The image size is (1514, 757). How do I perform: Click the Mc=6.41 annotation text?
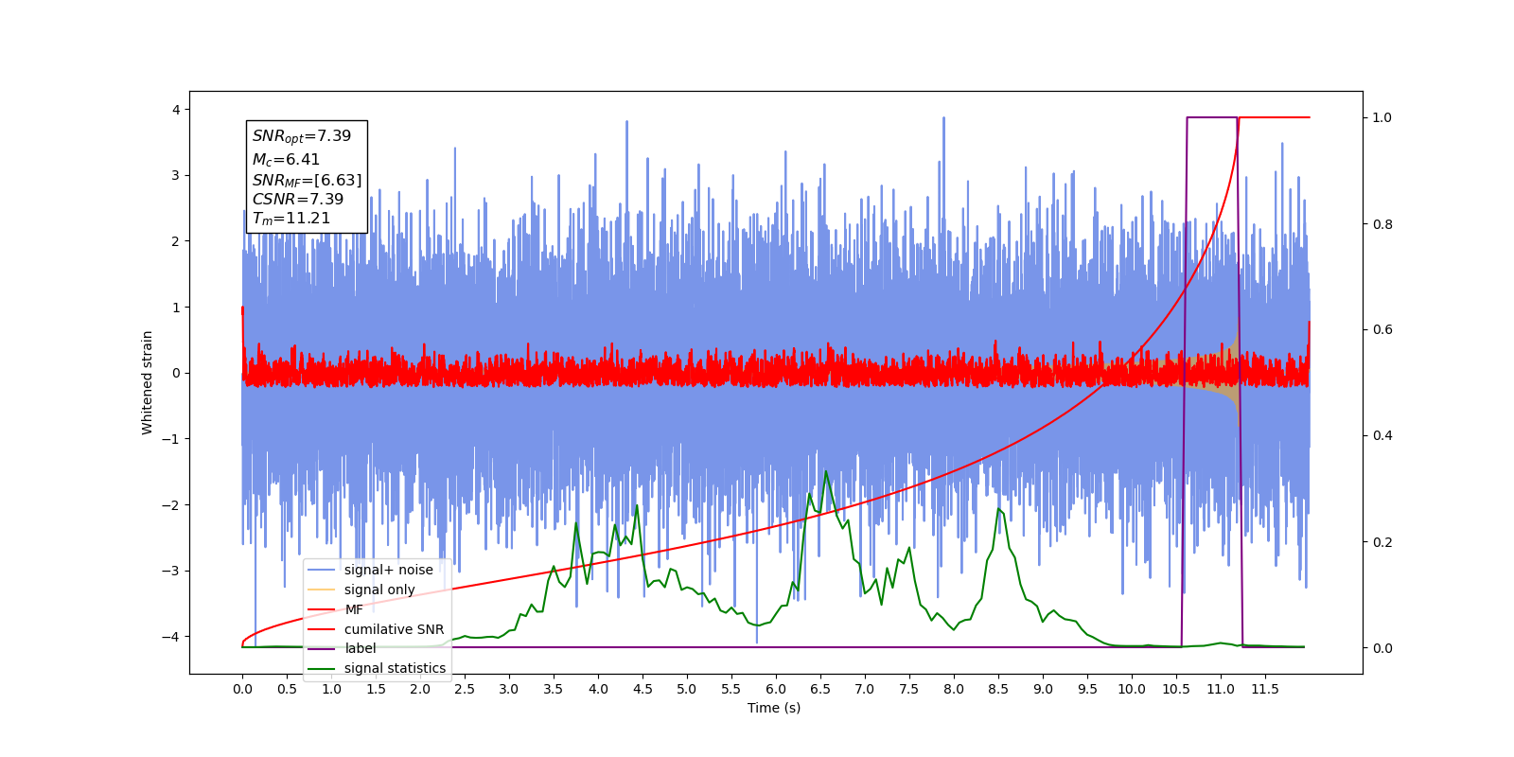286,160
